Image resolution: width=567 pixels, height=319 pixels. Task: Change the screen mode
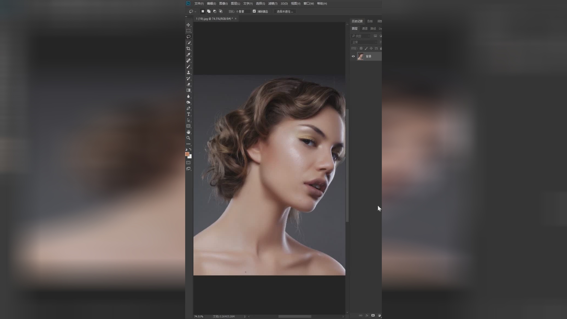pyautogui.click(x=188, y=169)
